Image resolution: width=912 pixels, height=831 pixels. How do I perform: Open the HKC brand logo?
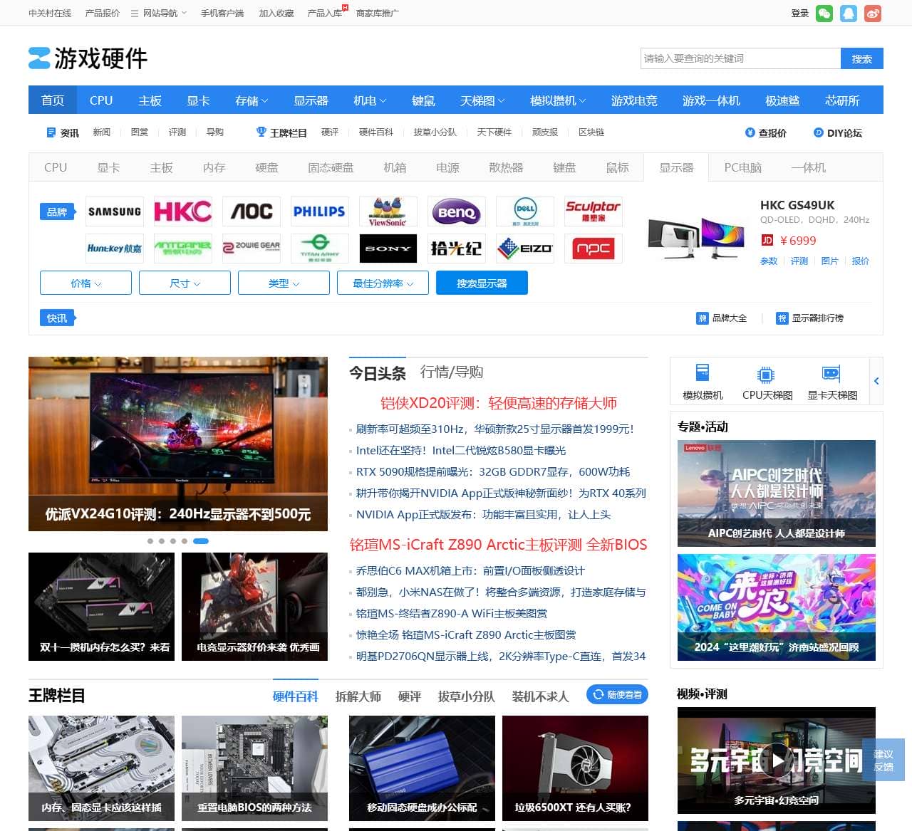click(183, 211)
